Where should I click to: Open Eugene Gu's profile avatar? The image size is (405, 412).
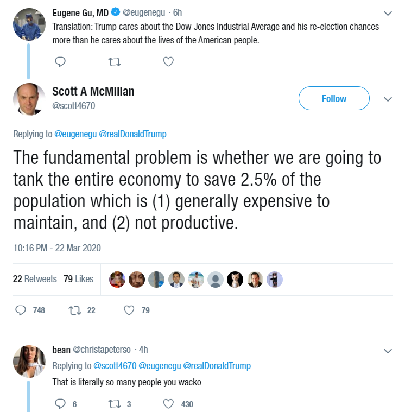click(x=29, y=24)
